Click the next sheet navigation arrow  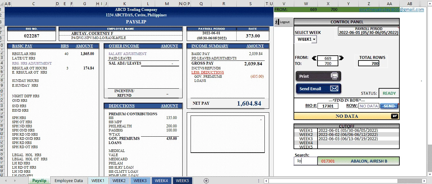[x=14, y=181]
